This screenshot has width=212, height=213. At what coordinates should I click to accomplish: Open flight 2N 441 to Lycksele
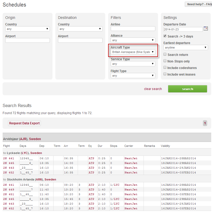9,158
